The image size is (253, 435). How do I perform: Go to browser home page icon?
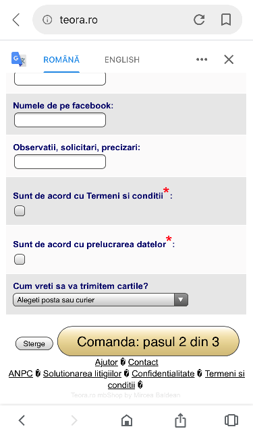pos(127,420)
